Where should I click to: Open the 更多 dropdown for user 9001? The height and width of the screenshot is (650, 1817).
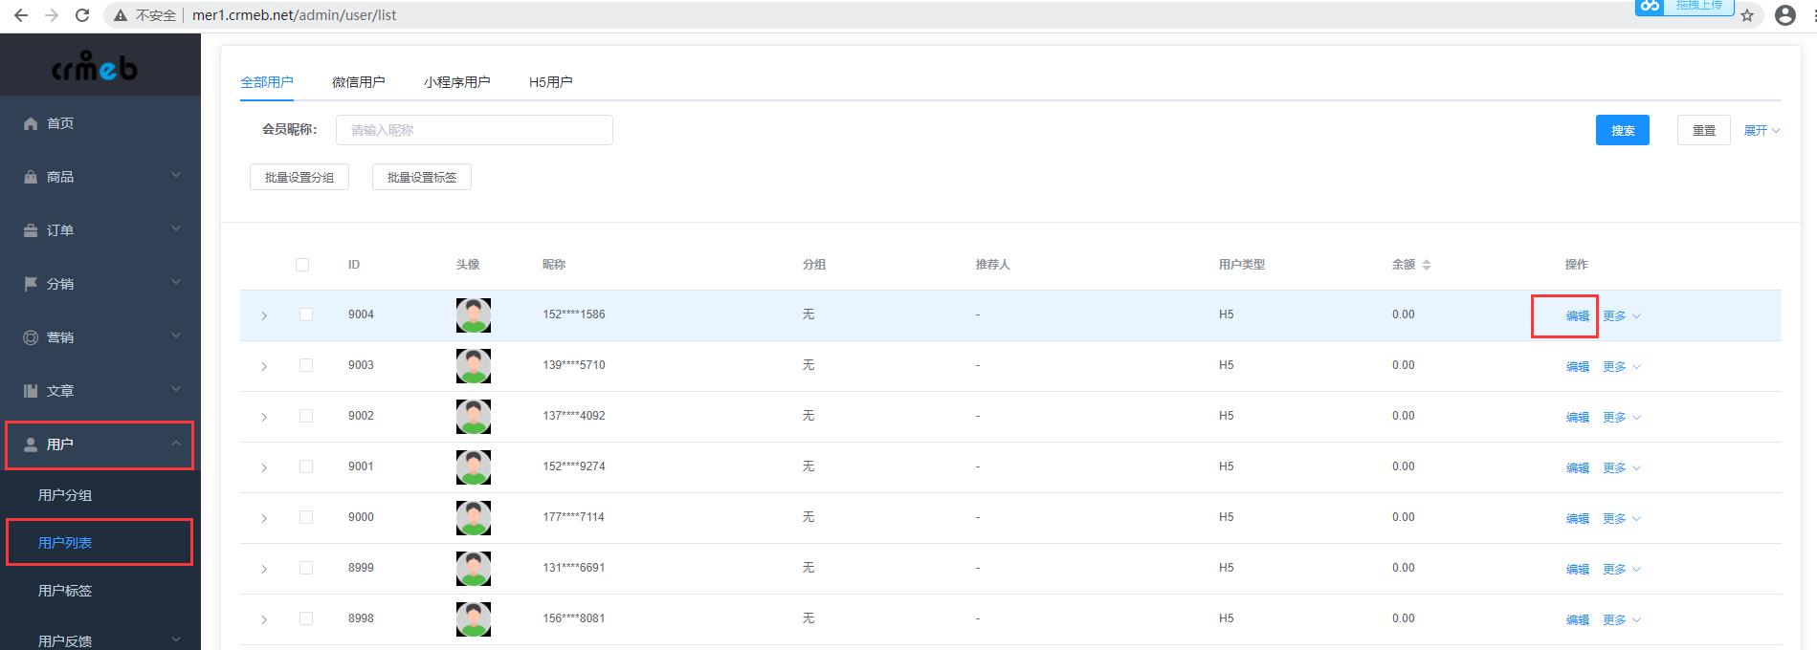click(1622, 468)
